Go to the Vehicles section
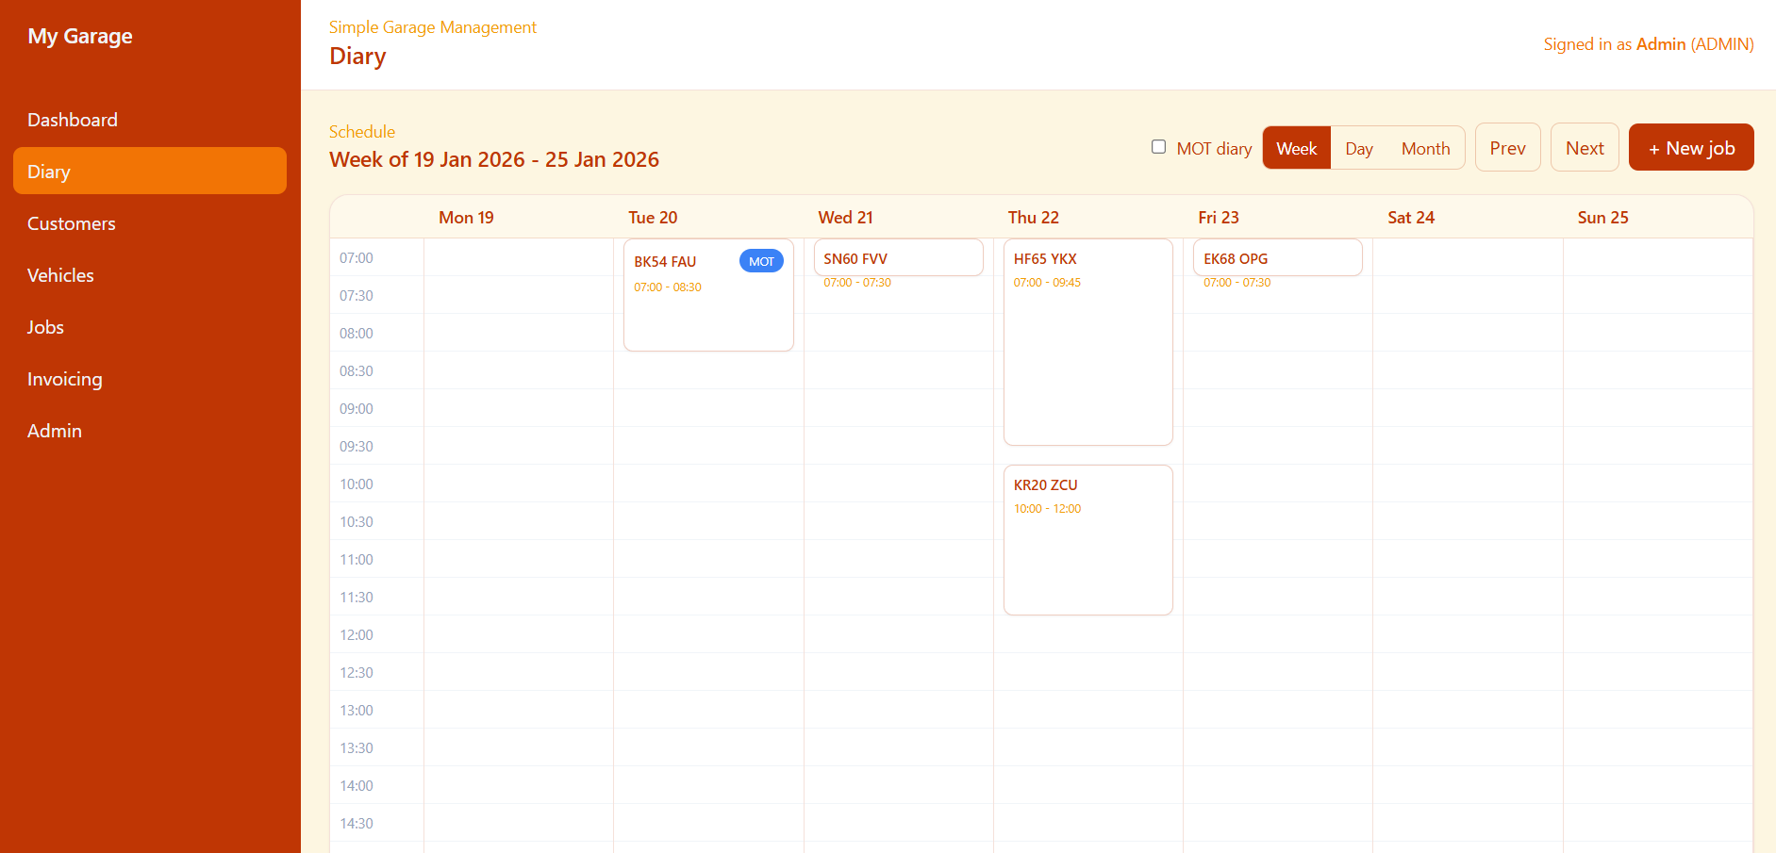1776x853 pixels. click(60, 275)
